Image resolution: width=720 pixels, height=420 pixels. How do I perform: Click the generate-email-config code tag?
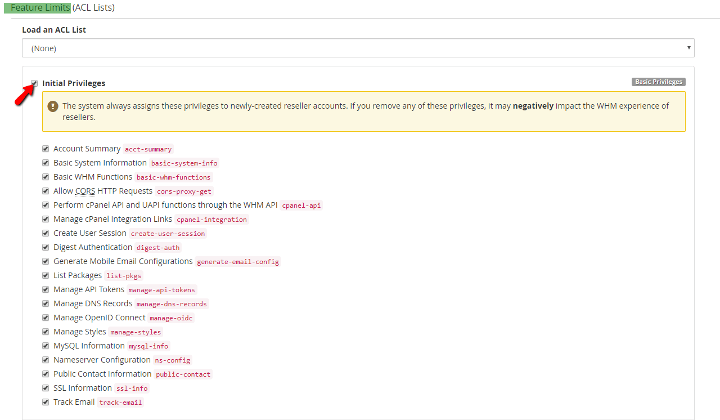238,262
